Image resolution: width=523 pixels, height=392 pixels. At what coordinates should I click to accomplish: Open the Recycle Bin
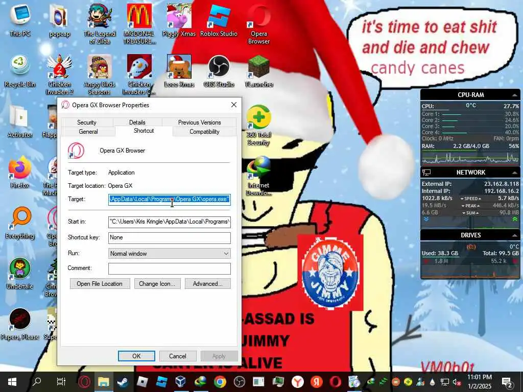[x=20, y=70]
